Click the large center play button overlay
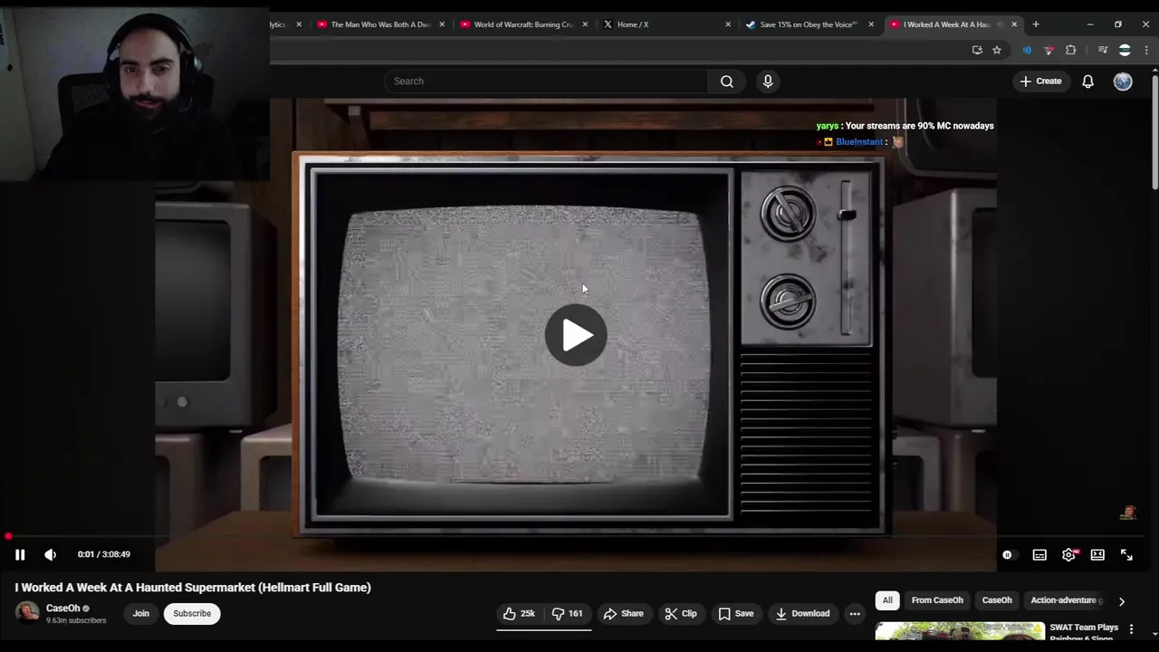Image resolution: width=1159 pixels, height=652 pixels. tap(576, 335)
